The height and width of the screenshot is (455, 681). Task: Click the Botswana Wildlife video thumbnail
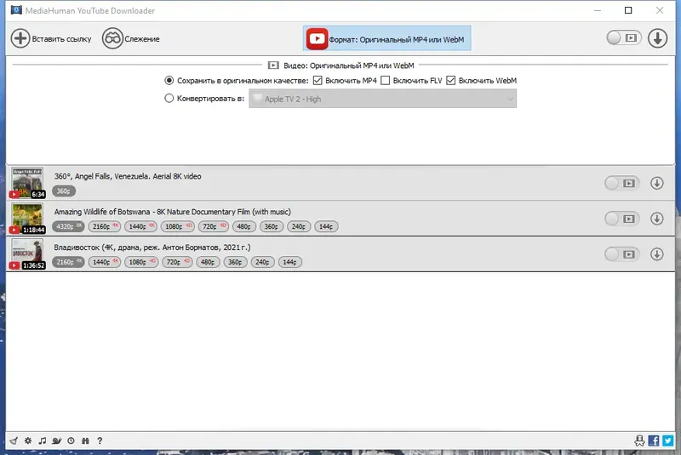pyautogui.click(x=27, y=219)
